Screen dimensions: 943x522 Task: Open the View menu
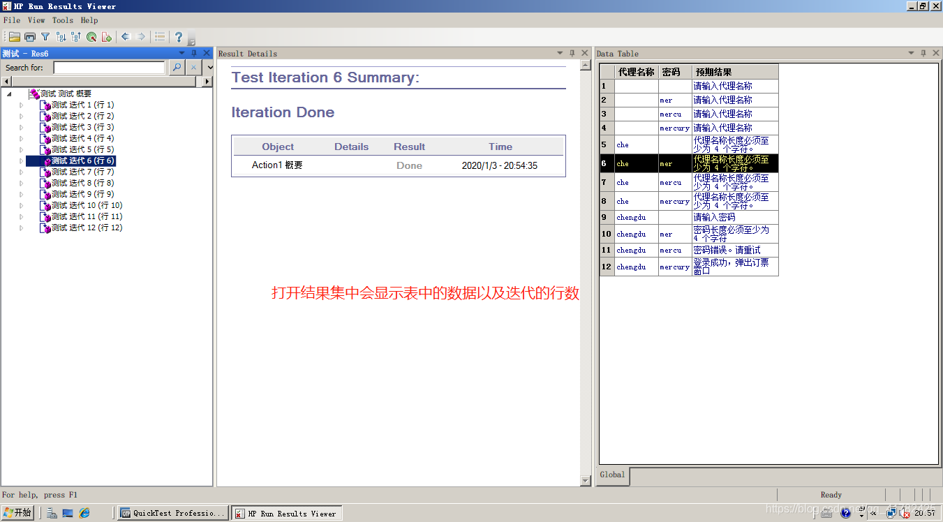36,20
